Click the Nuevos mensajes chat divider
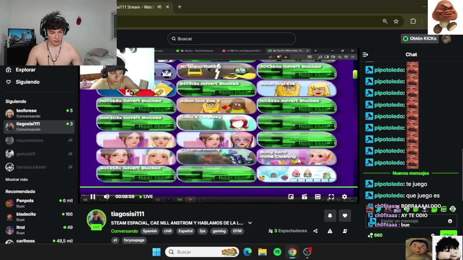This screenshot has height=260, width=463. 411,173
